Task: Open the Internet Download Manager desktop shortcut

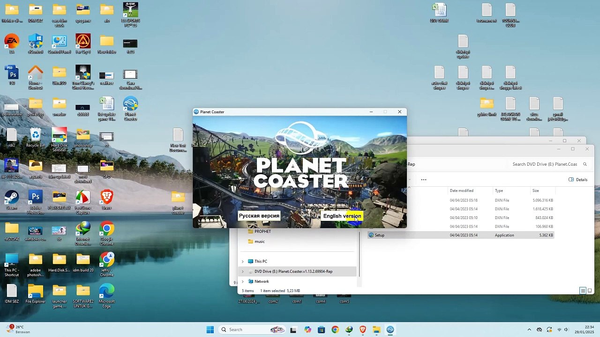Action: coord(83,233)
